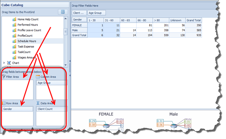
Task: Click the 0.06 label on Male chart
Action: (x=160, y=125)
